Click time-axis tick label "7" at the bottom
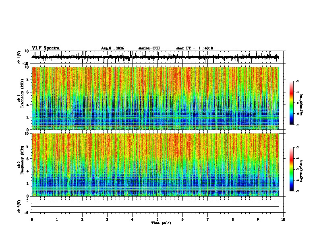Image resolution: width=319 pixels, height=246 pixels. click(x=208, y=219)
